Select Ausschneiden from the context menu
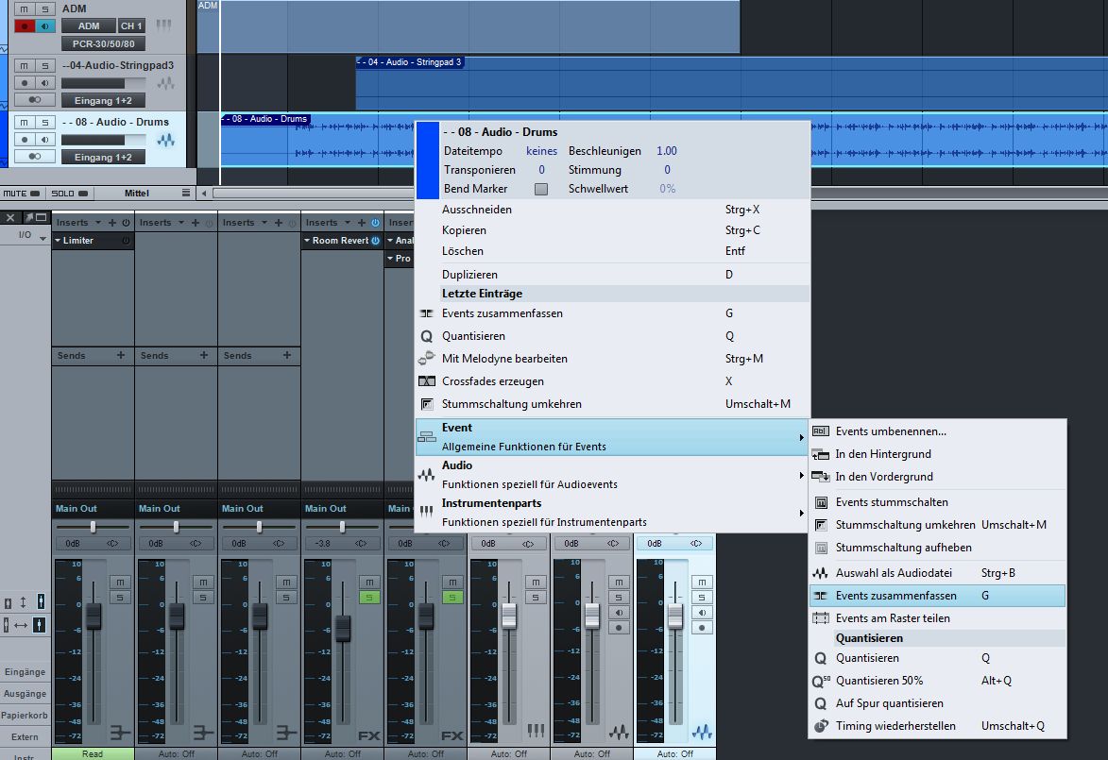 [x=612, y=209]
